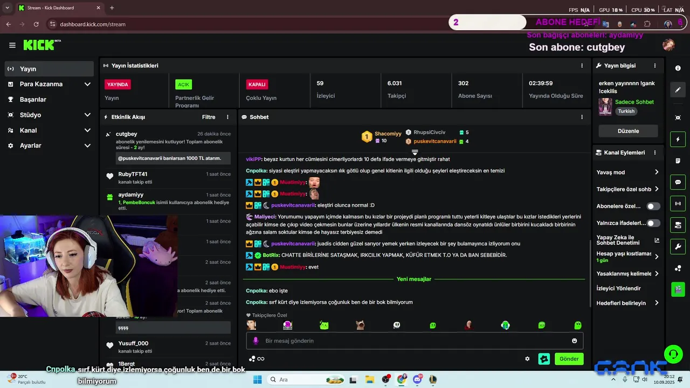Open the hamburger navigation menu
This screenshot has height=388, width=690.
point(12,45)
